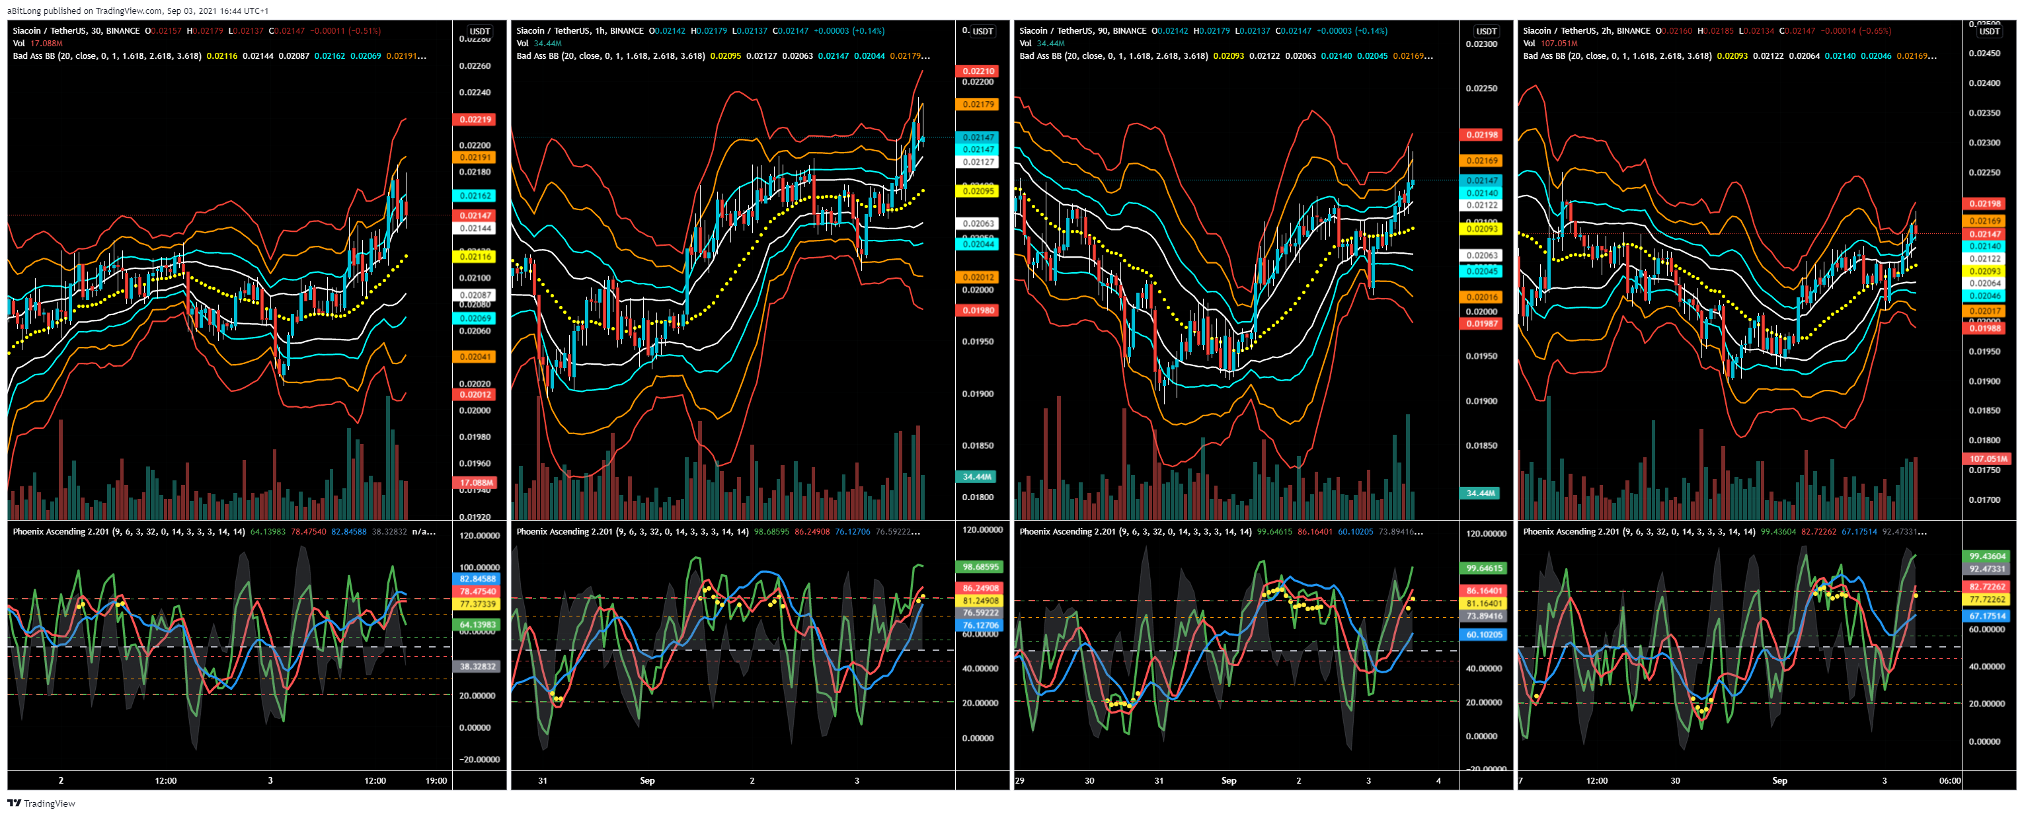Click the cyan 0.02046 price label on 2h chart
2024x816 pixels.
pyautogui.click(x=1985, y=296)
